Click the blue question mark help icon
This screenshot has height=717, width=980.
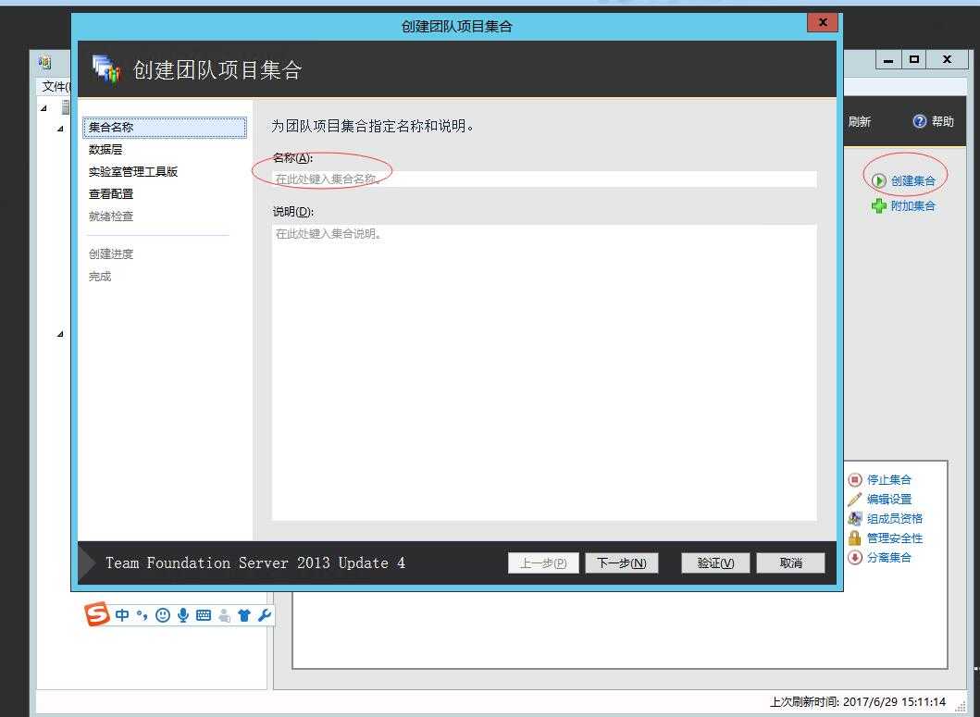tap(919, 121)
